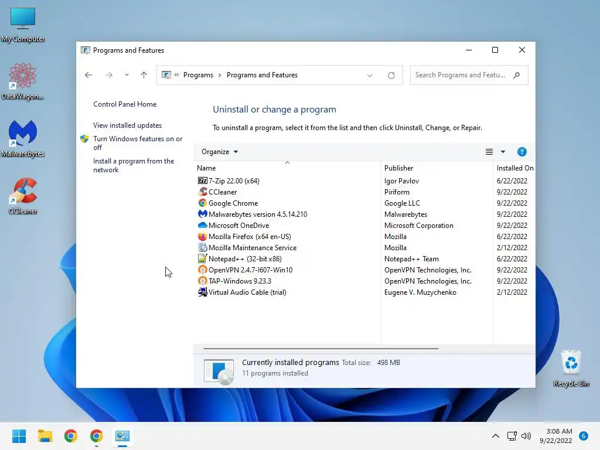Viewport: 600px width, 450px height.
Task: Select the Recycle Bin desktop icon
Action: [x=571, y=368]
